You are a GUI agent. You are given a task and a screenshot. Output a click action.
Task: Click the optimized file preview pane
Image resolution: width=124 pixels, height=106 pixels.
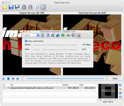pyautogui.click(x=92, y=45)
